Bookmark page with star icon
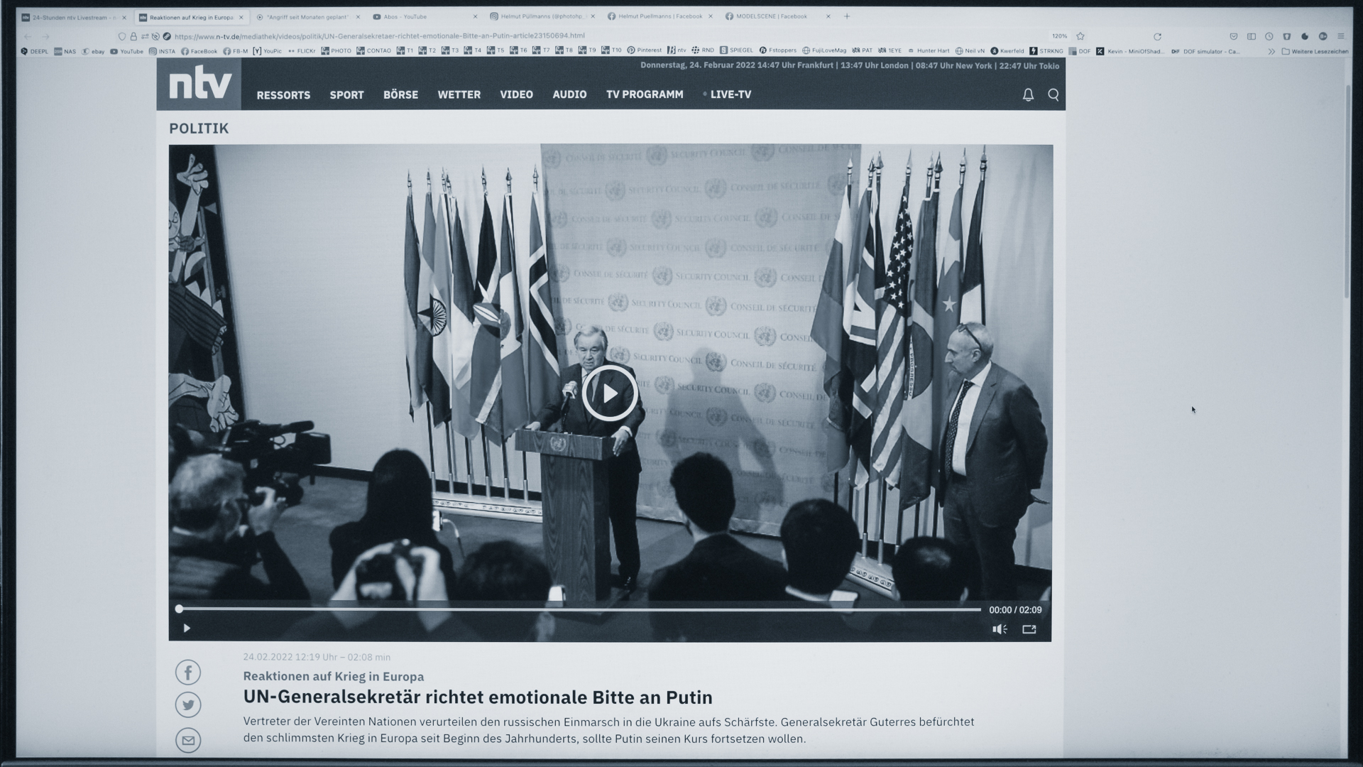The height and width of the screenshot is (767, 1363). click(1080, 36)
